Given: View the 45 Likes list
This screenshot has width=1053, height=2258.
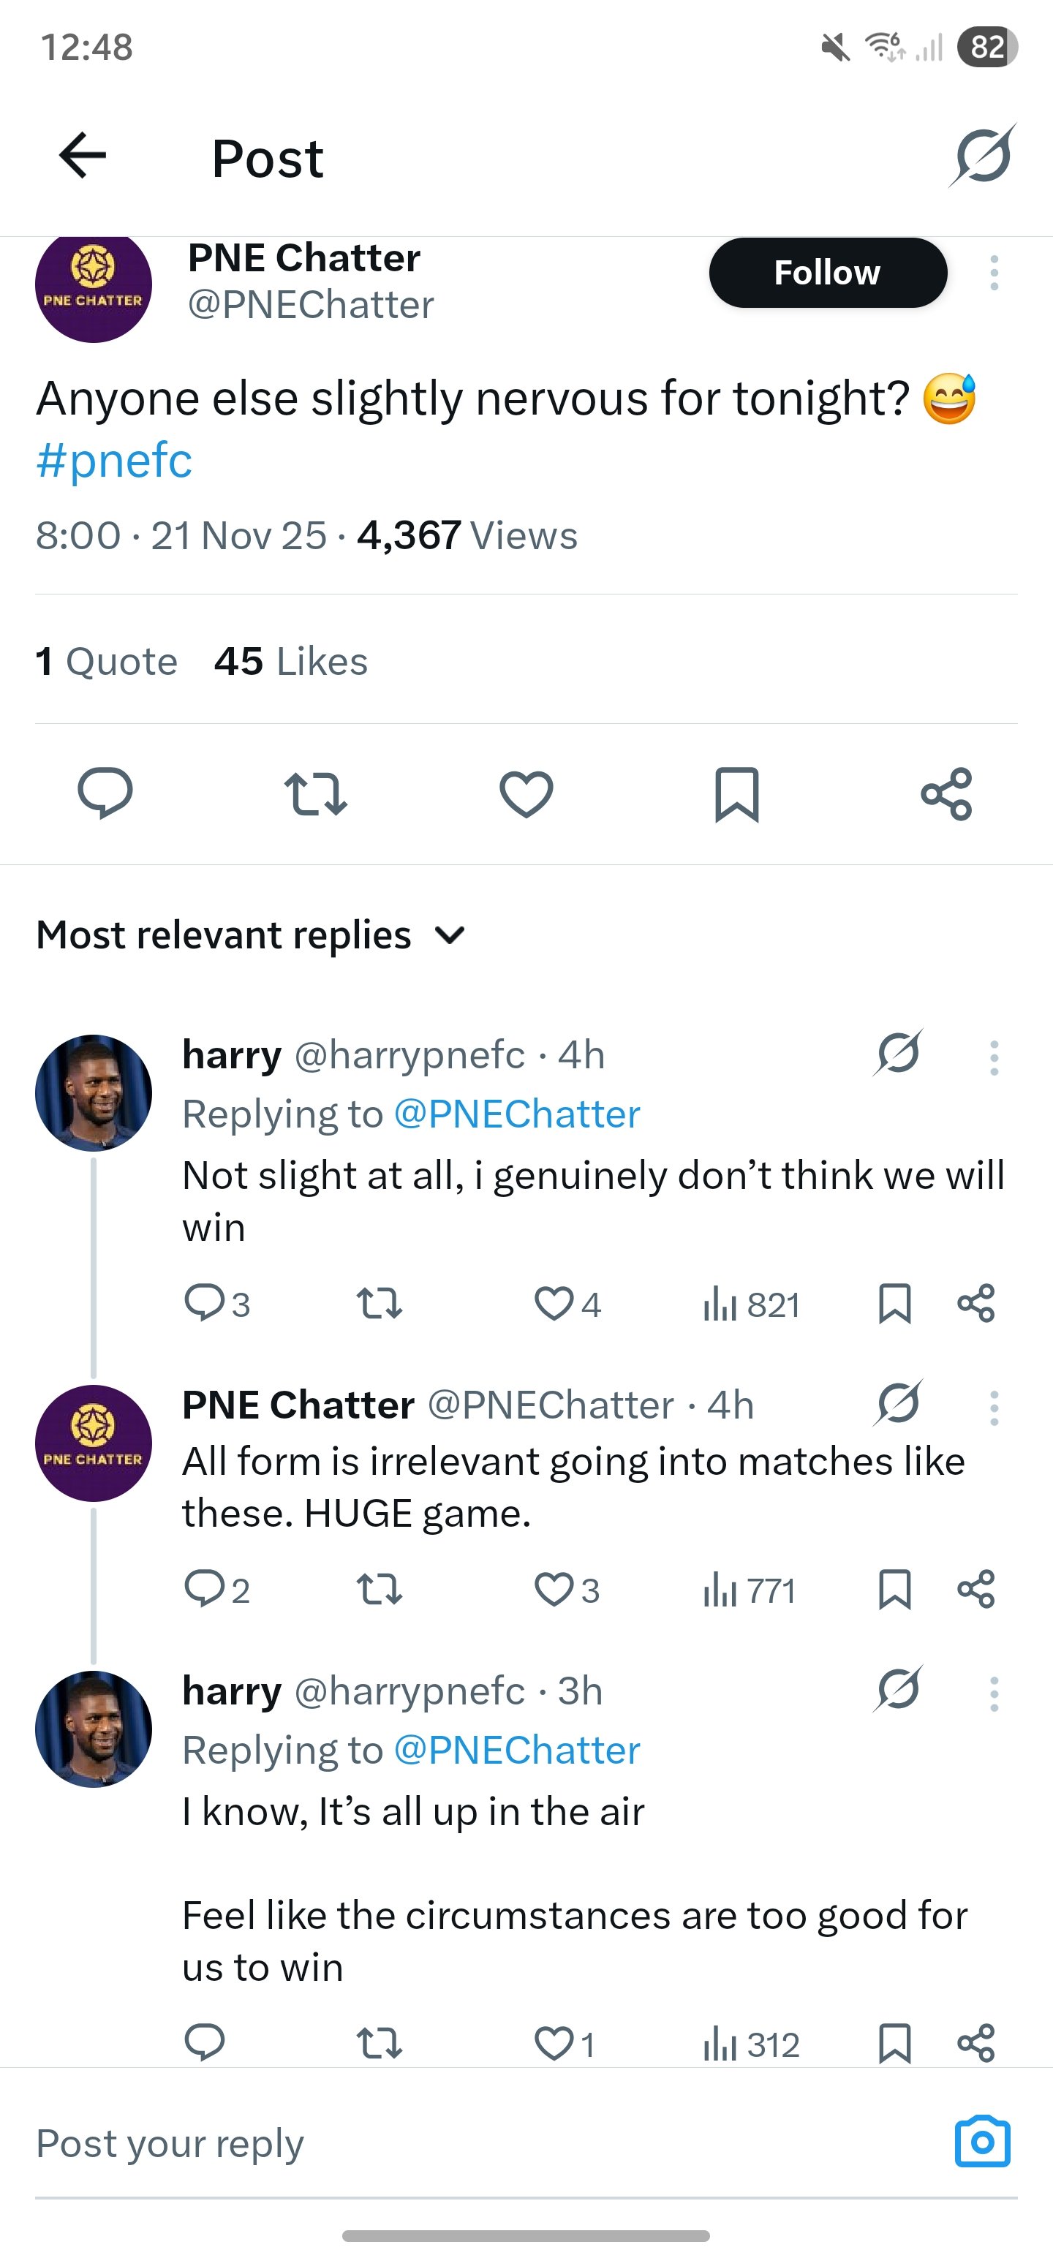Looking at the screenshot, I should click(291, 661).
